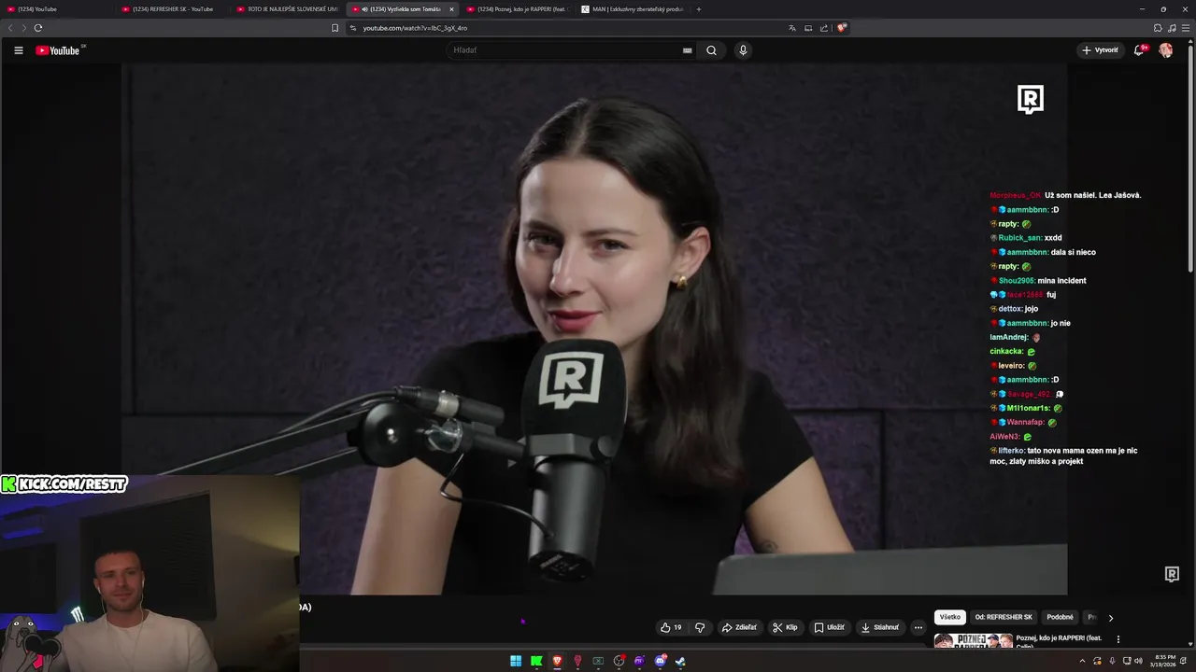Screen dimensions: 1196x672
Task: Open the music note playlist icon in toolbar
Action: pos(1172,28)
